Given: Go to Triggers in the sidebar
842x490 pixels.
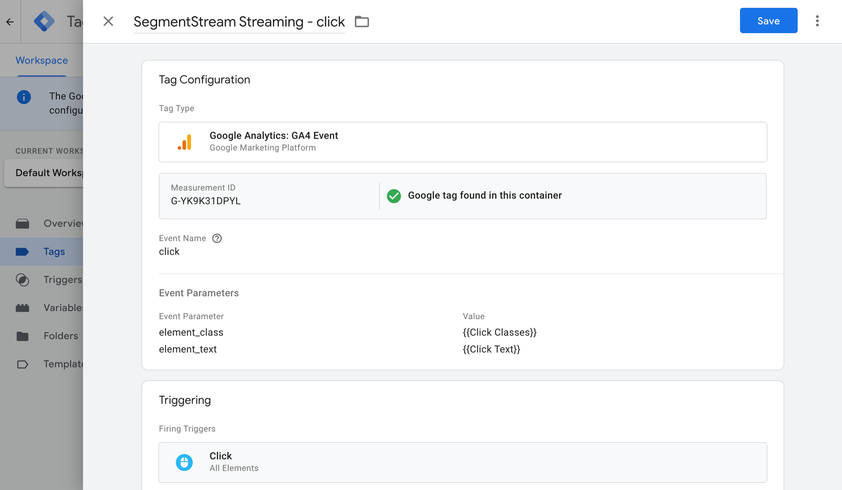Looking at the screenshot, I should pos(42,280).
